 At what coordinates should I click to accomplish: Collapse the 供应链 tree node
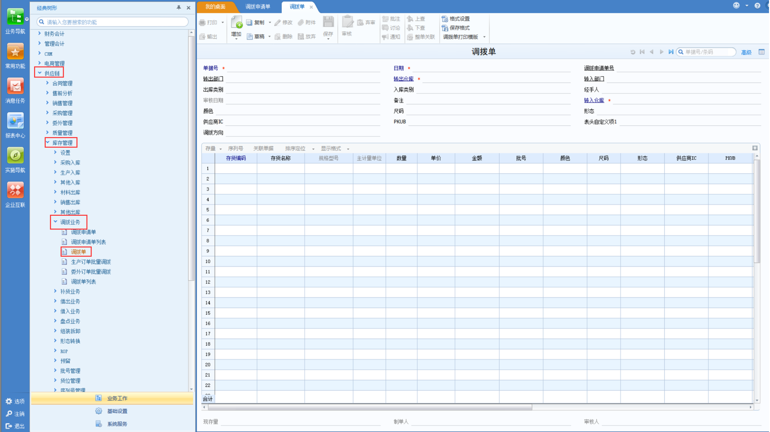click(40, 73)
